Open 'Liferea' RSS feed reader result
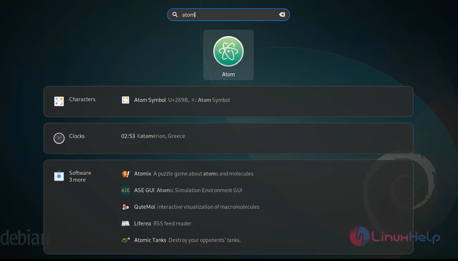This screenshot has height=261, width=458. [x=163, y=224]
